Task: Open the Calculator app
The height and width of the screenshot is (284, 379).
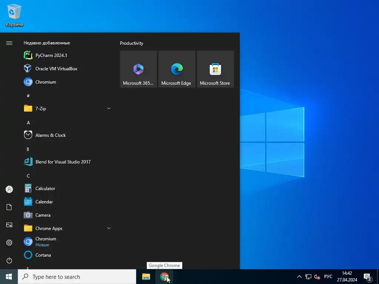Action: point(68,188)
